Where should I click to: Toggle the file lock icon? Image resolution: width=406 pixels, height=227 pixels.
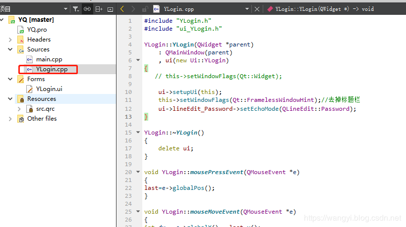click(x=145, y=9)
